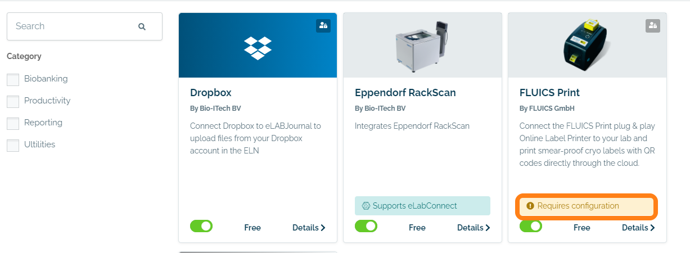Check the Reporting category checkbox
The image size is (690, 253).
13,123
